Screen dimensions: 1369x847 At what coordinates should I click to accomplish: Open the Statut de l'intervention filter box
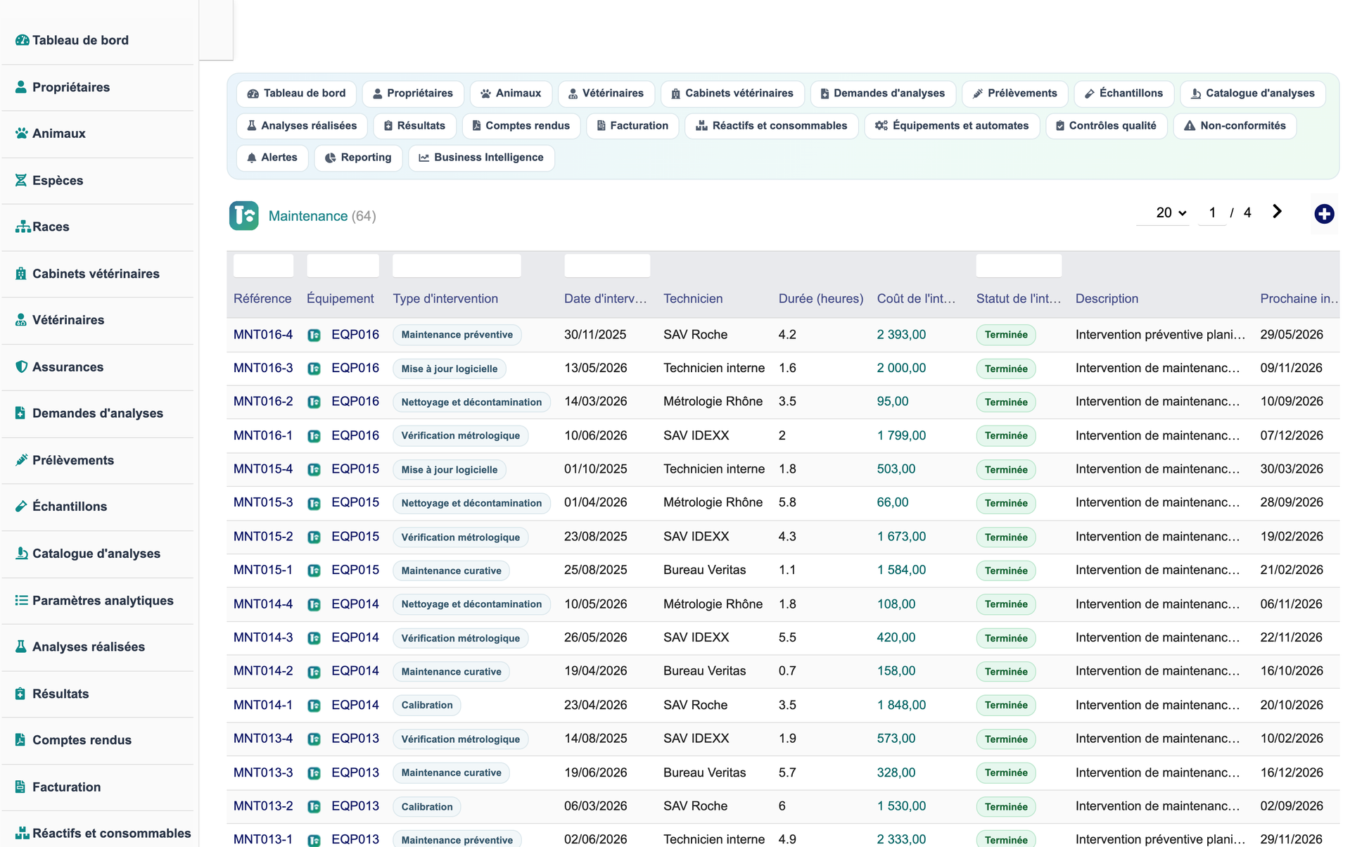click(1019, 266)
